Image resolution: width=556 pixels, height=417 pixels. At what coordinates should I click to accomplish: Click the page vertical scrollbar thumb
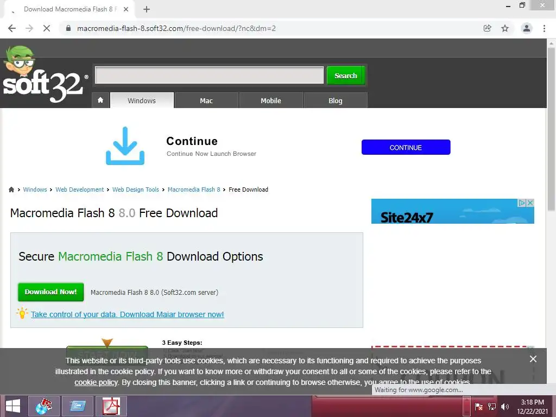(x=551, y=129)
